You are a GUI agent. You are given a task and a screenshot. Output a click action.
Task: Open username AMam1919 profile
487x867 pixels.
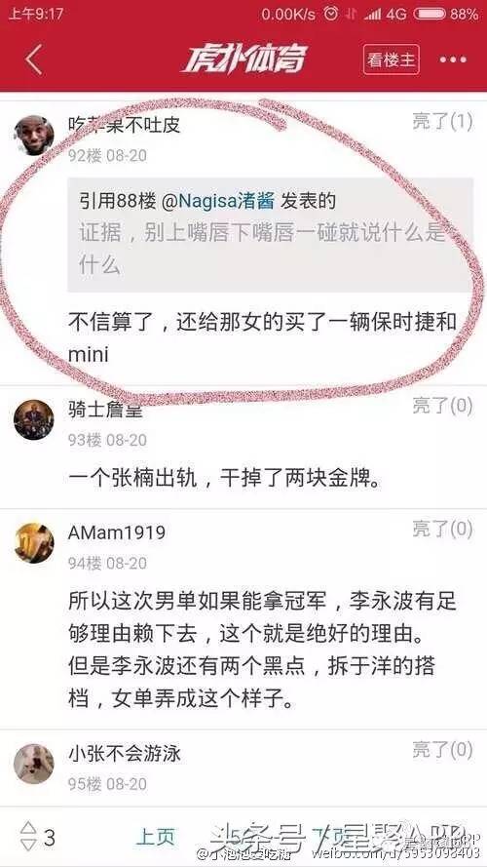coord(117,532)
